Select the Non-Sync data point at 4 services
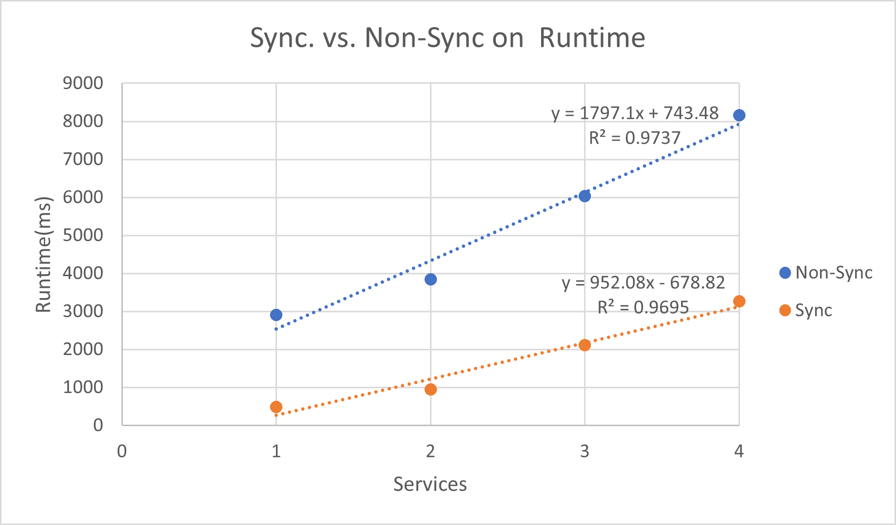The height and width of the screenshot is (525, 896). click(x=739, y=115)
